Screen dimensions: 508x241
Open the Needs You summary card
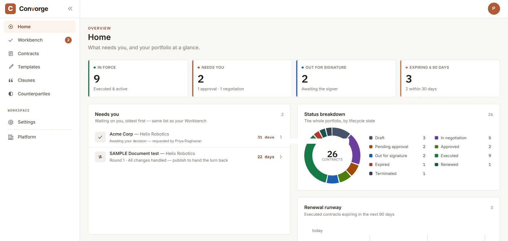[x=242, y=78]
